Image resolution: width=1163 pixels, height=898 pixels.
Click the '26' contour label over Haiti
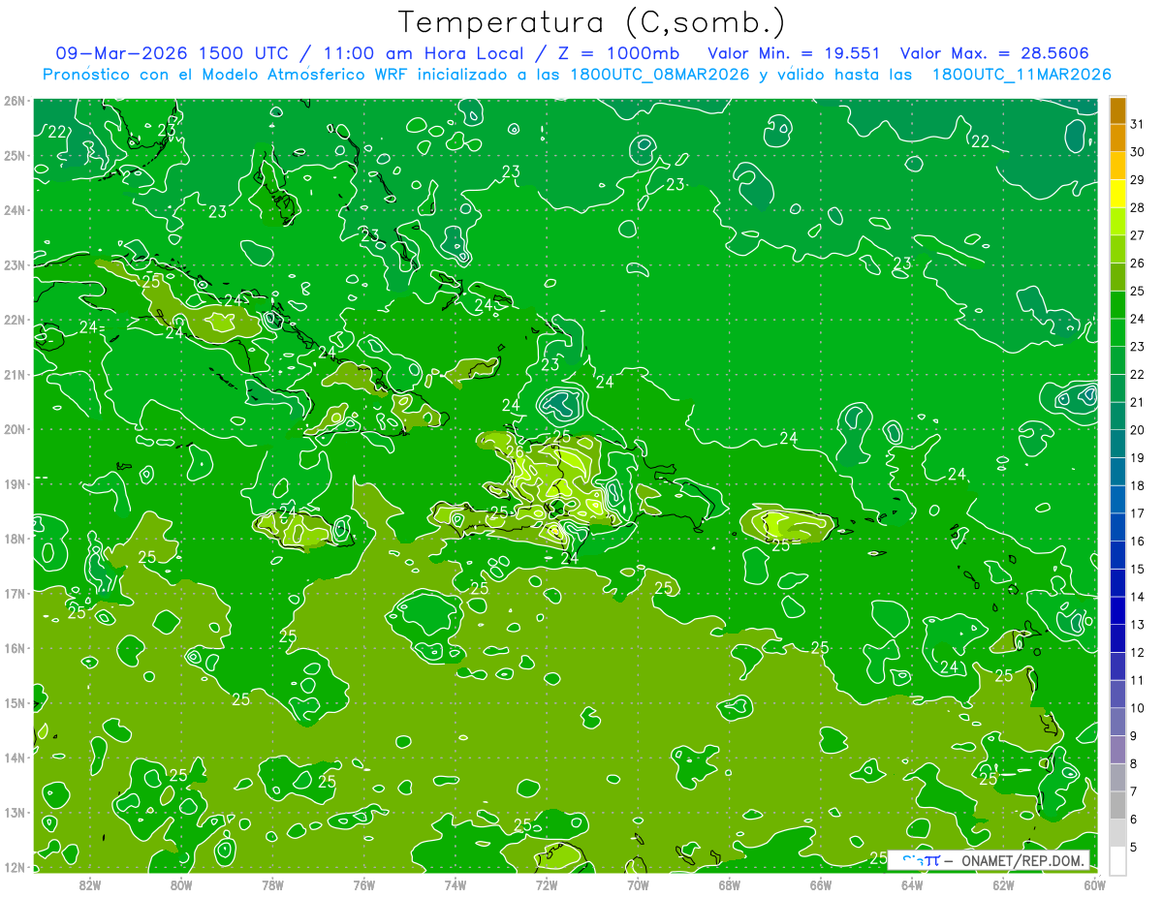pyautogui.click(x=515, y=451)
